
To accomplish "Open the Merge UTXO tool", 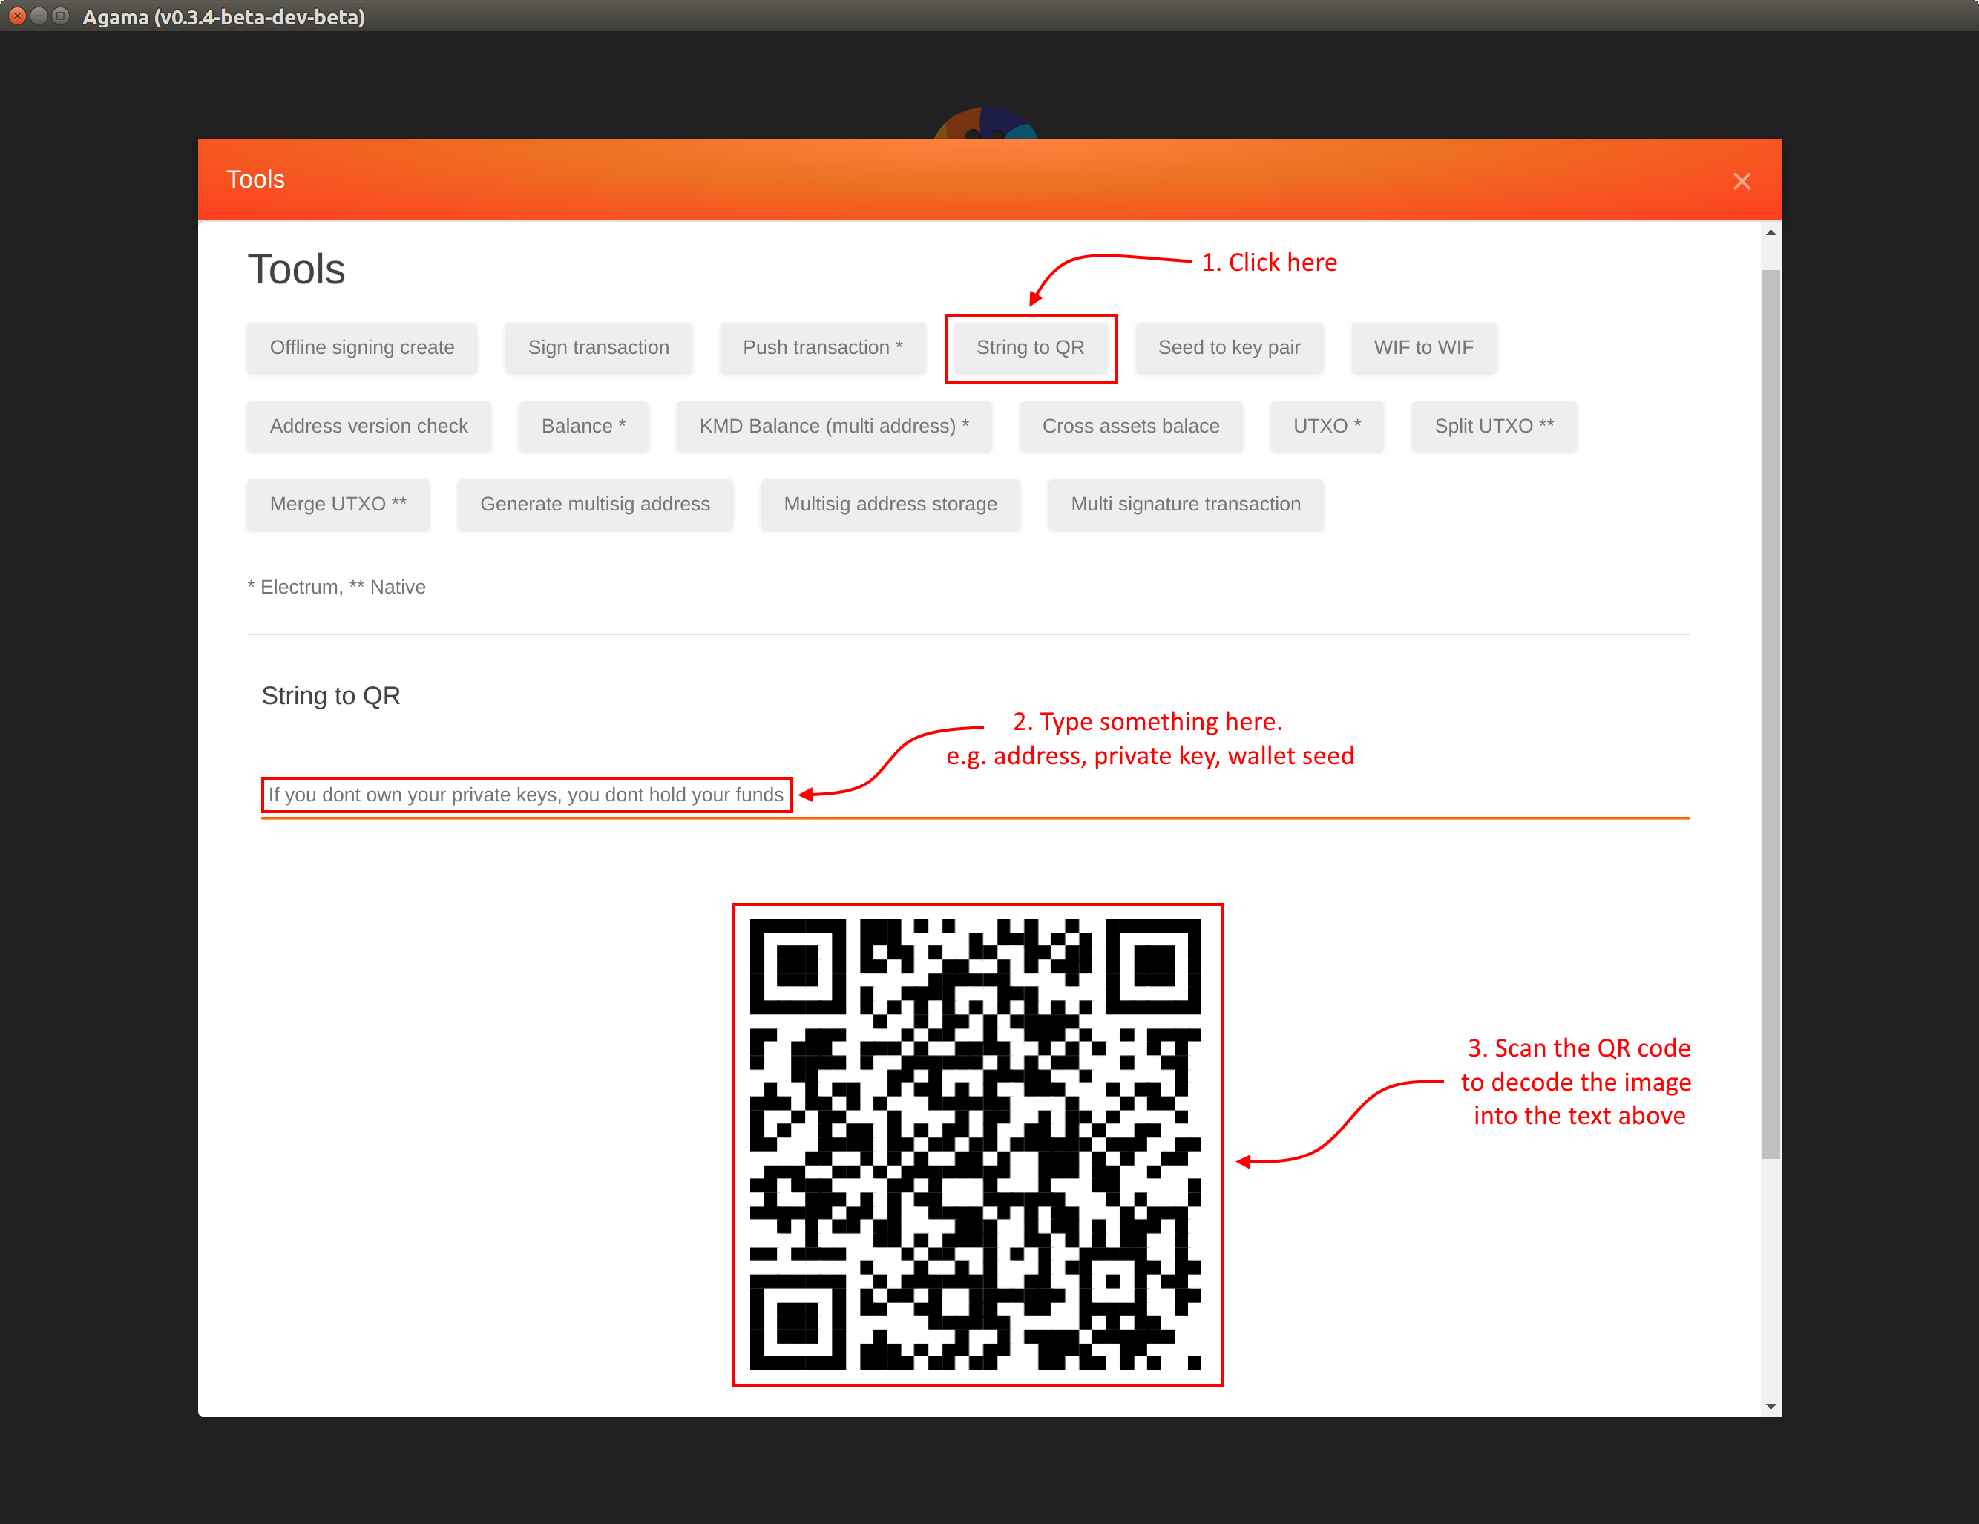I will pyautogui.click(x=337, y=504).
